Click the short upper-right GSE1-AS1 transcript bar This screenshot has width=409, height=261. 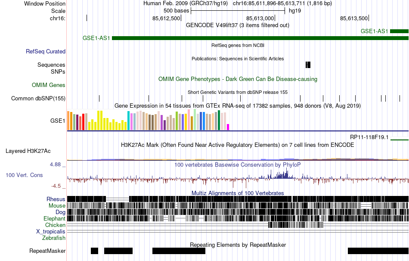coord(399,31)
